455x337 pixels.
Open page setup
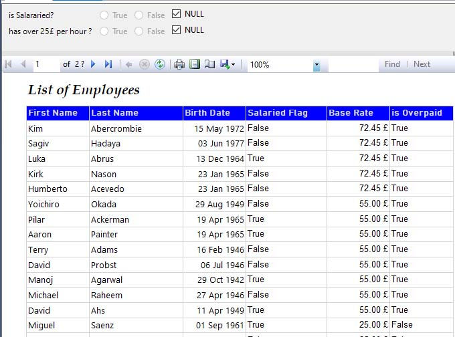tap(209, 64)
